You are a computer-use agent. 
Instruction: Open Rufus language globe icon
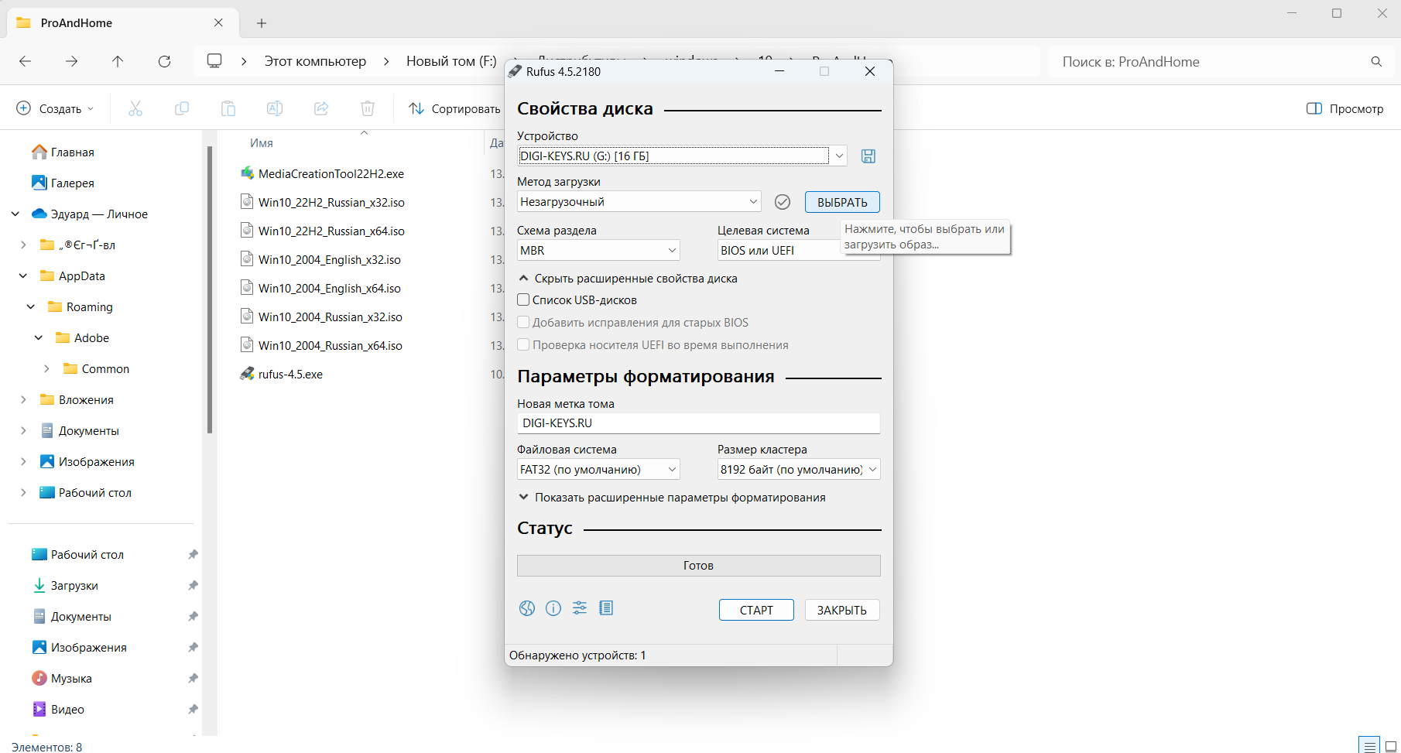point(527,608)
